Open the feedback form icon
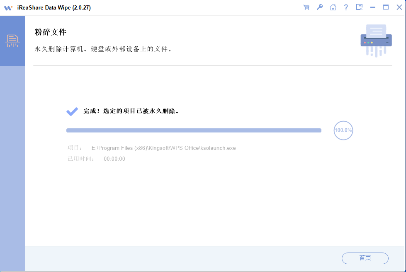Screen dimensions: 406x272 (360, 7)
